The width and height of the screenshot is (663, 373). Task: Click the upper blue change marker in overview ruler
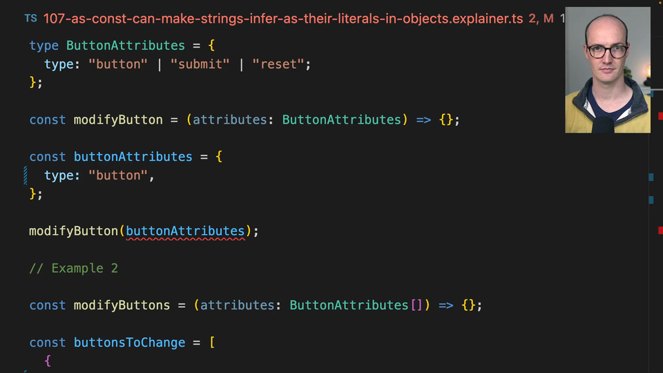(651, 177)
